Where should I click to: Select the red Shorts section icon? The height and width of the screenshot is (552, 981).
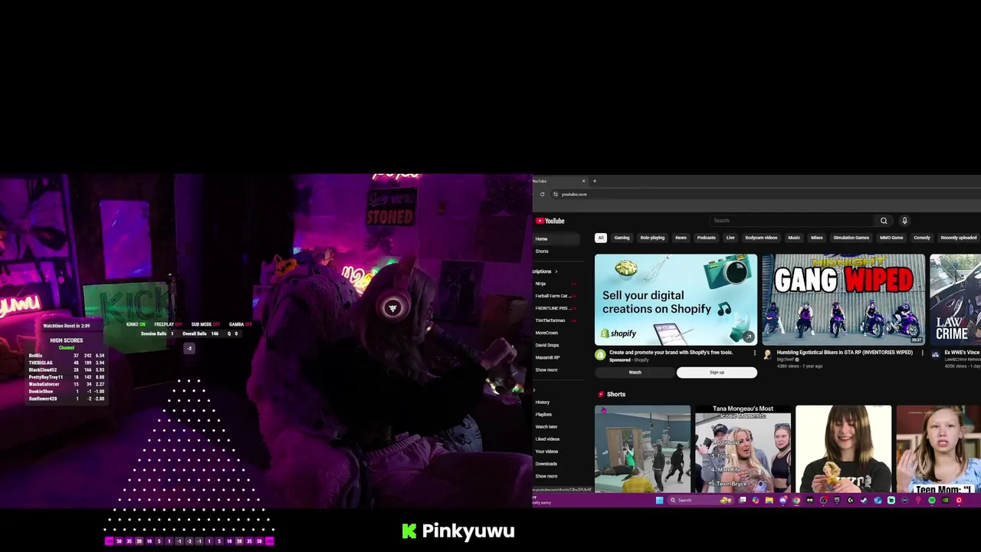[x=601, y=394]
